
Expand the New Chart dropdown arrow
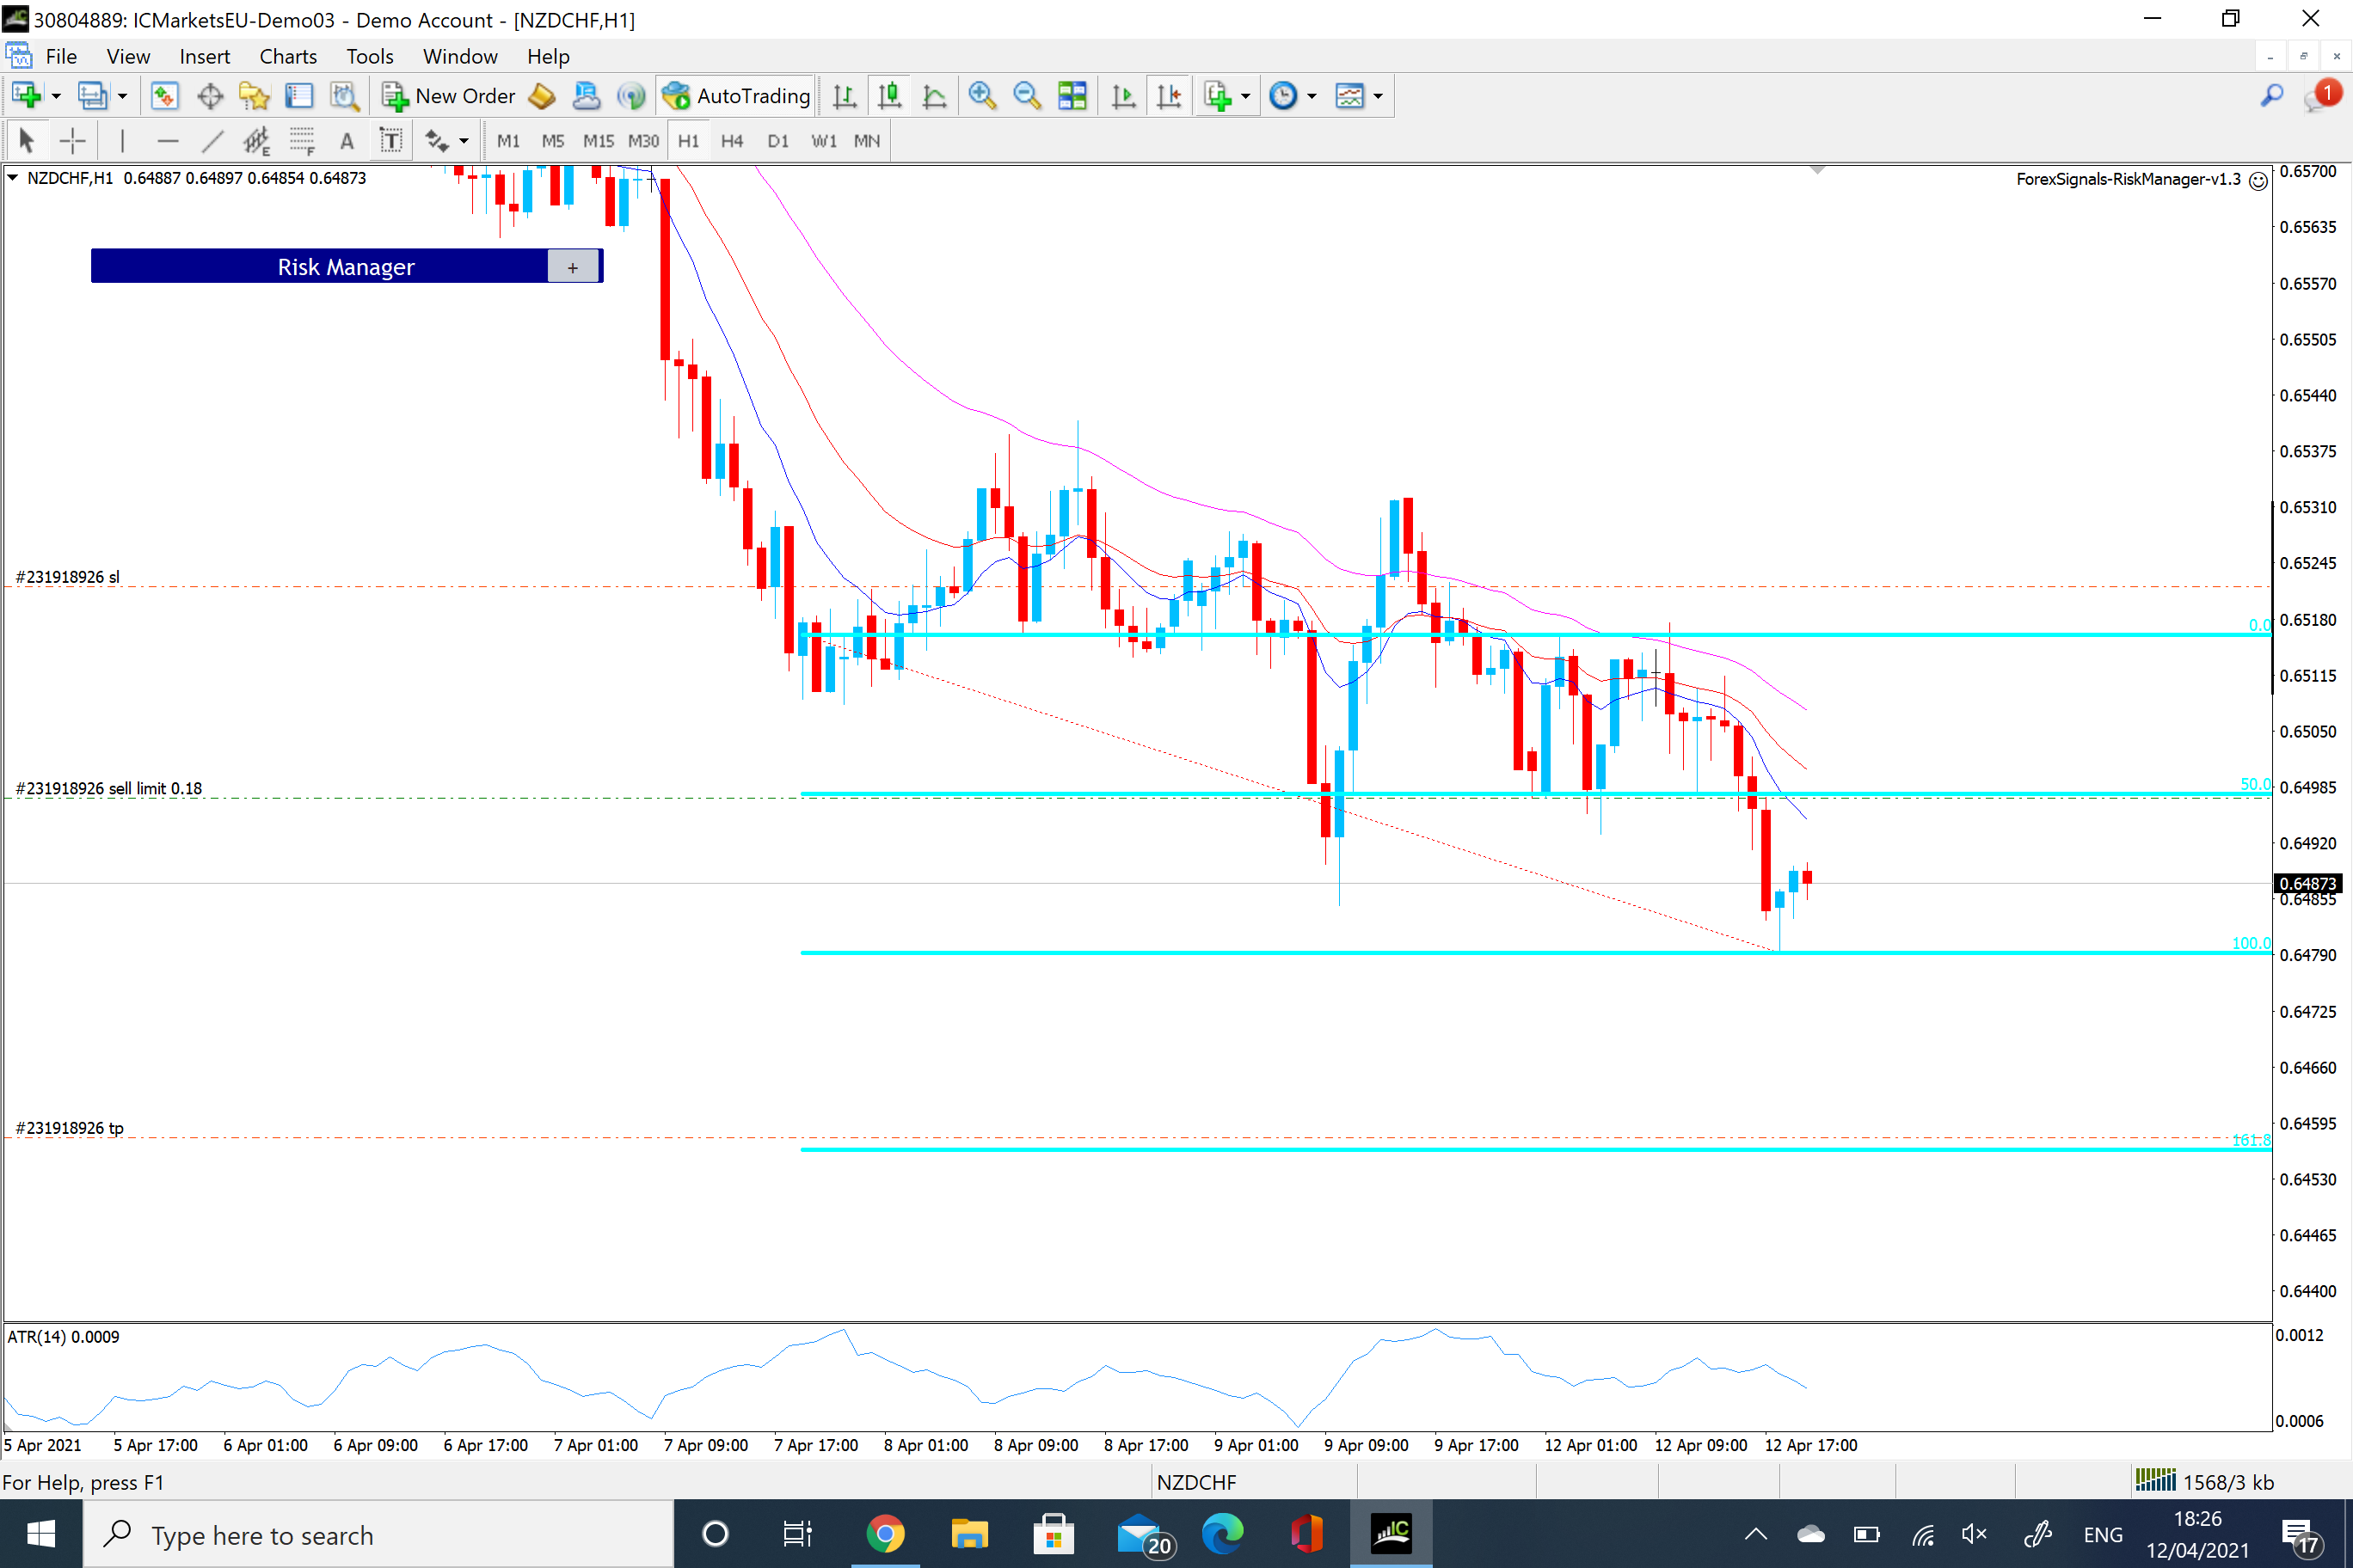[56, 96]
